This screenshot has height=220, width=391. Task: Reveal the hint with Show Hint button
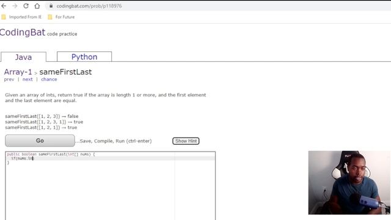pyautogui.click(x=186, y=141)
